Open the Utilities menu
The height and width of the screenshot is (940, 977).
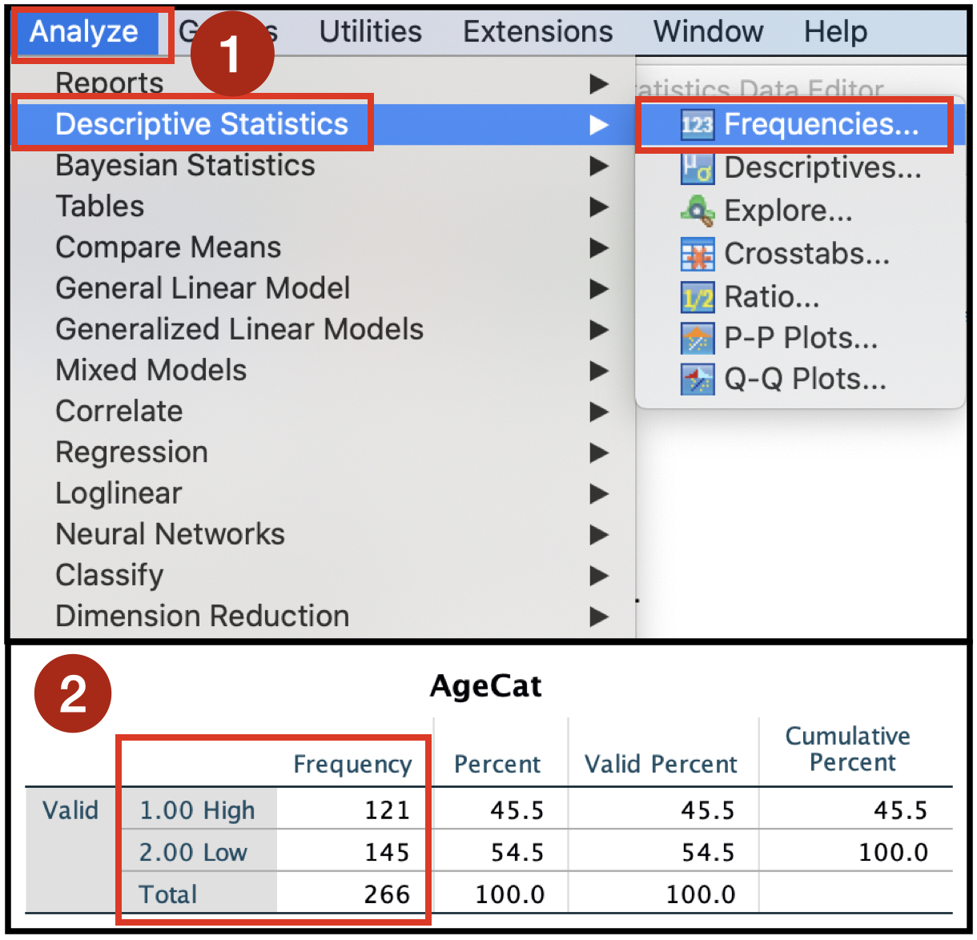tap(370, 30)
